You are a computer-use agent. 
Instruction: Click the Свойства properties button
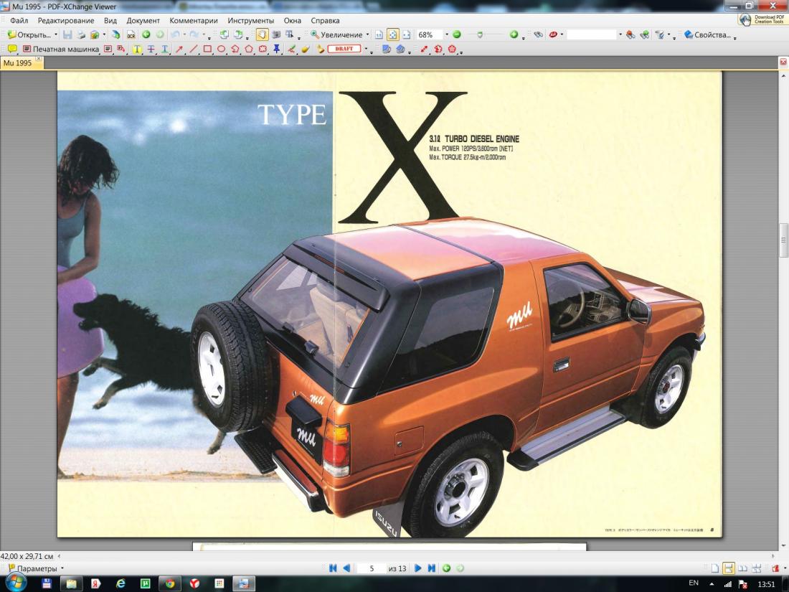pyautogui.click(x=707, y=34)
